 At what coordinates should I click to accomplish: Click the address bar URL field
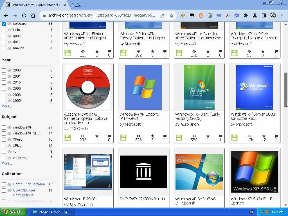(102, 15)
